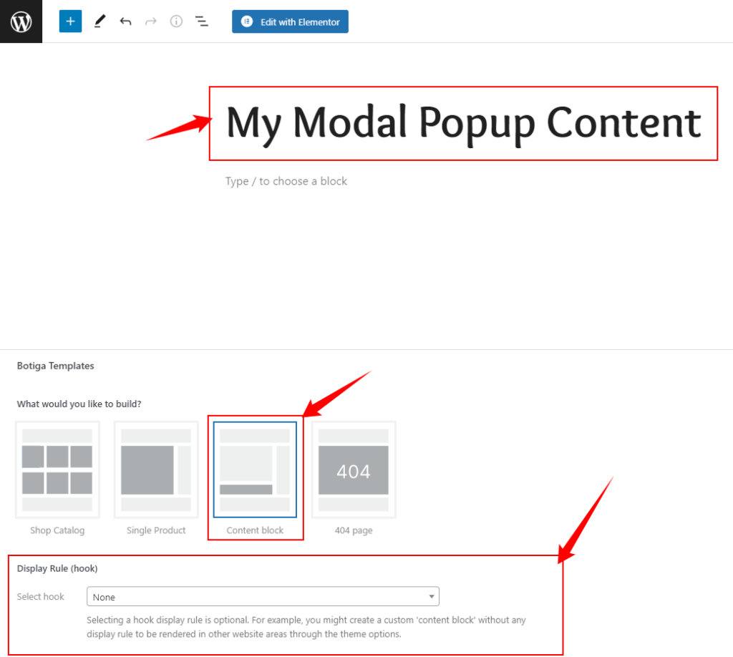Click the Undo arrow

click(x=125, y=21)
